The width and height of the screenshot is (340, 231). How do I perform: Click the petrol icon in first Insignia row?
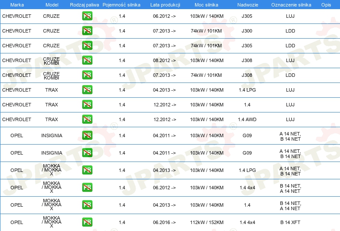pyautogui.click(x=87, y=135)
